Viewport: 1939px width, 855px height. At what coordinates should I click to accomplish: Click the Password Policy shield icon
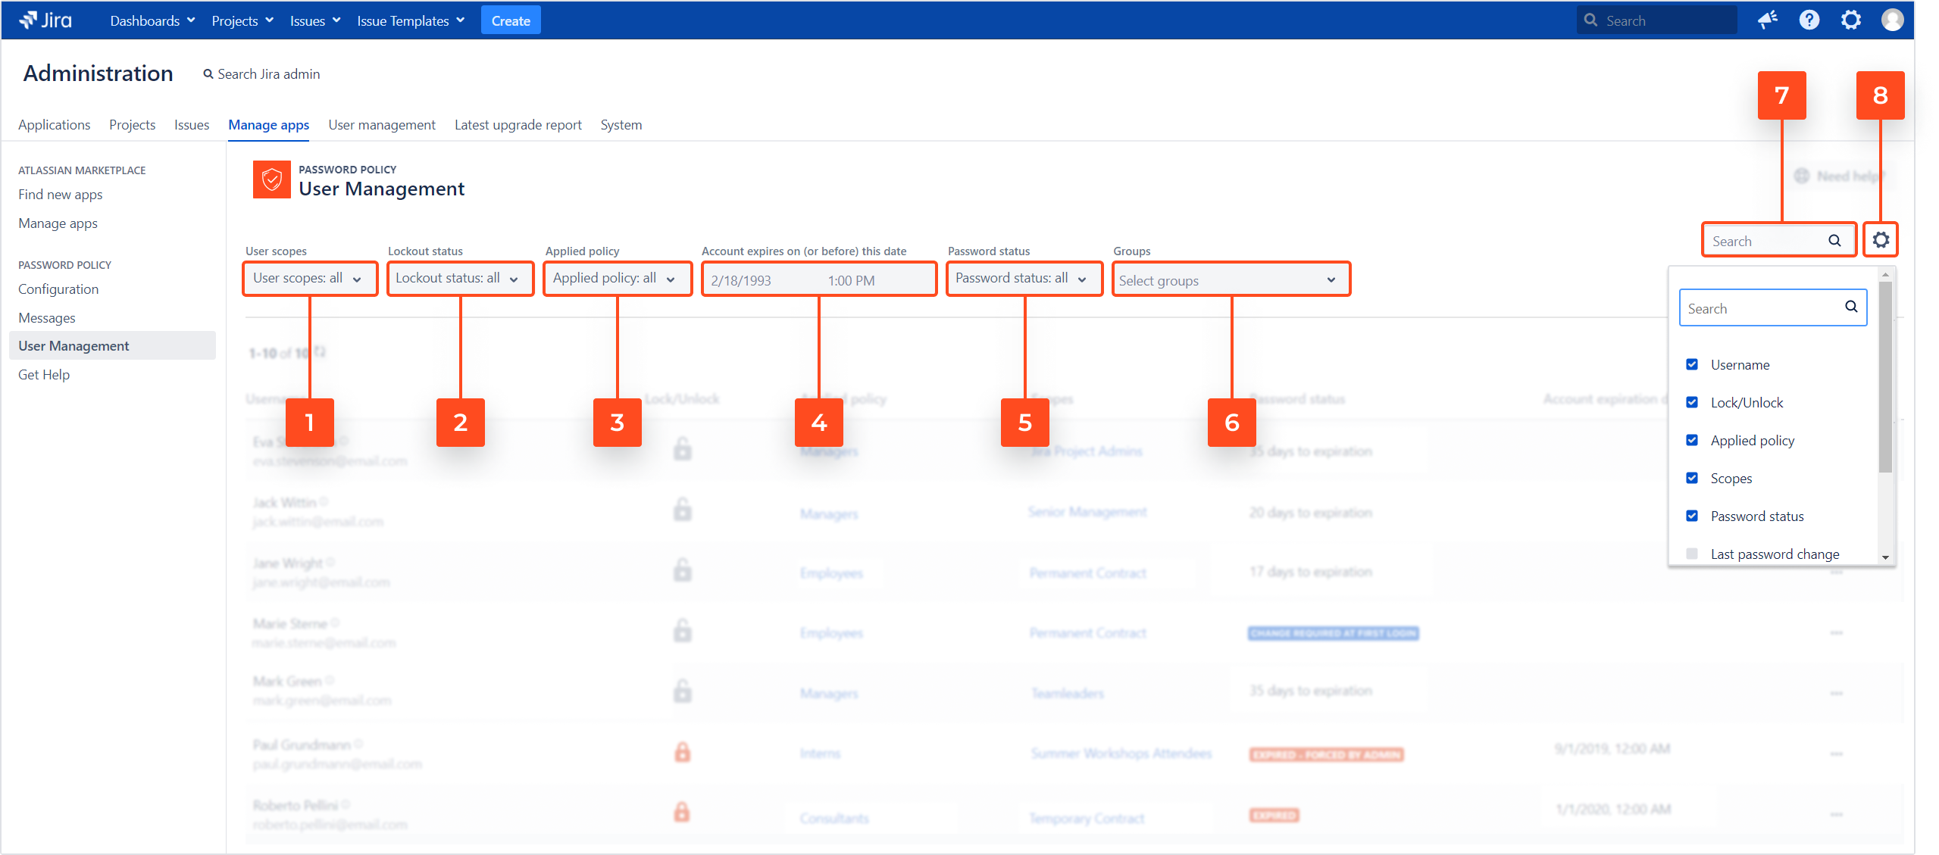[271, 179]
